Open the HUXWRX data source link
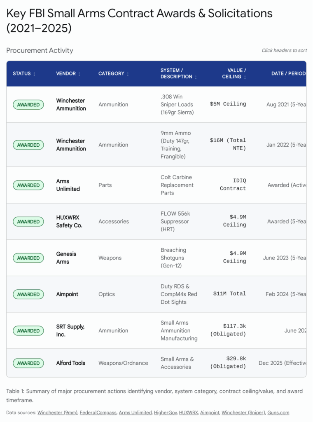The width and height of the screenshot is (313, 422). coord(189,413)
